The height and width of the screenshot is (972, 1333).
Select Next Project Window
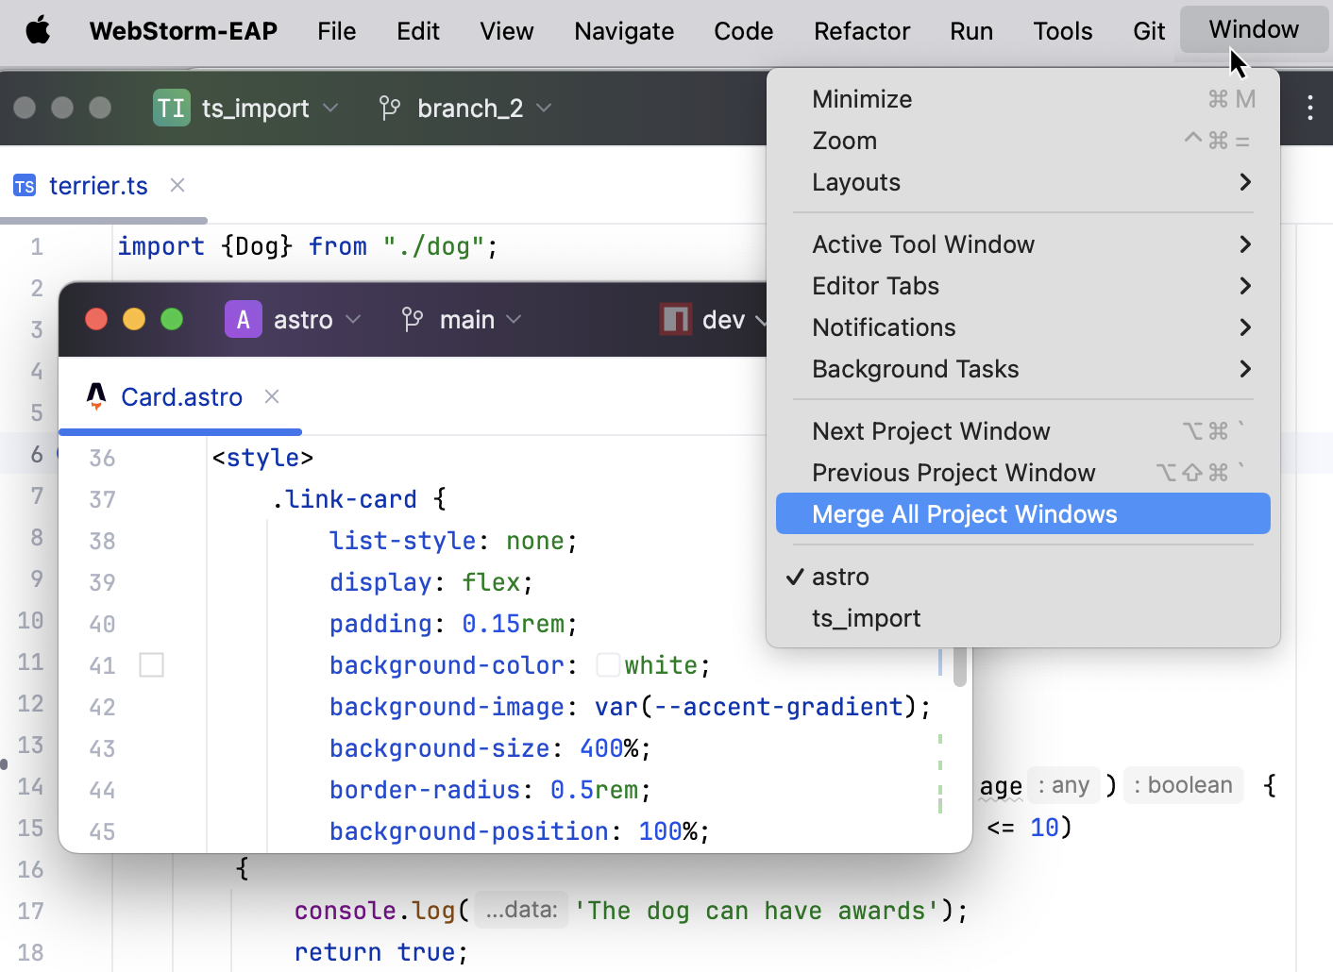931,430
